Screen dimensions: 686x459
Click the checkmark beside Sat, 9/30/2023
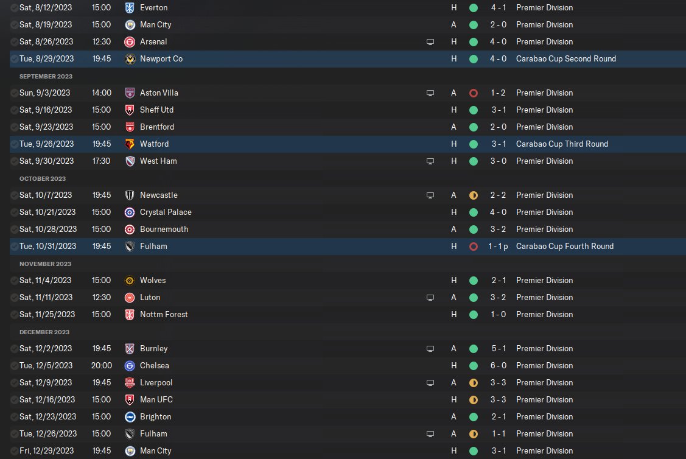pos(14,161)
